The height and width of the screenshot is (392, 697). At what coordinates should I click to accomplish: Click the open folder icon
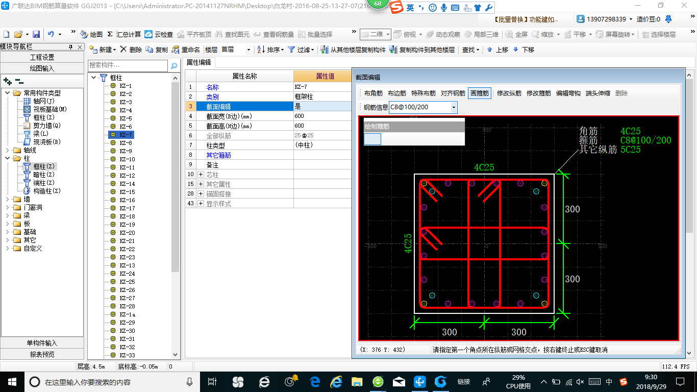pyautogui.click(x=18, y=34)
